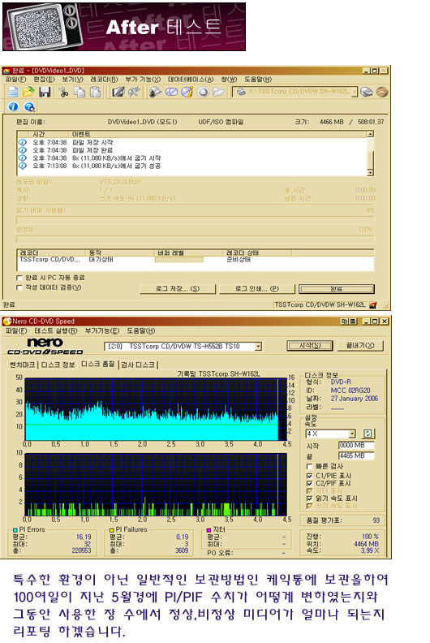Click the greyed open-folder icon beside the eject icon
The height and width of the screenshot is (643, 430).
tap(218, 92)
